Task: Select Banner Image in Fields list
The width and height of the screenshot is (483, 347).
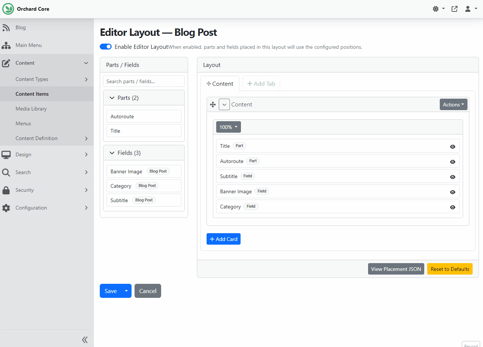Action: (x=144, y=171)
